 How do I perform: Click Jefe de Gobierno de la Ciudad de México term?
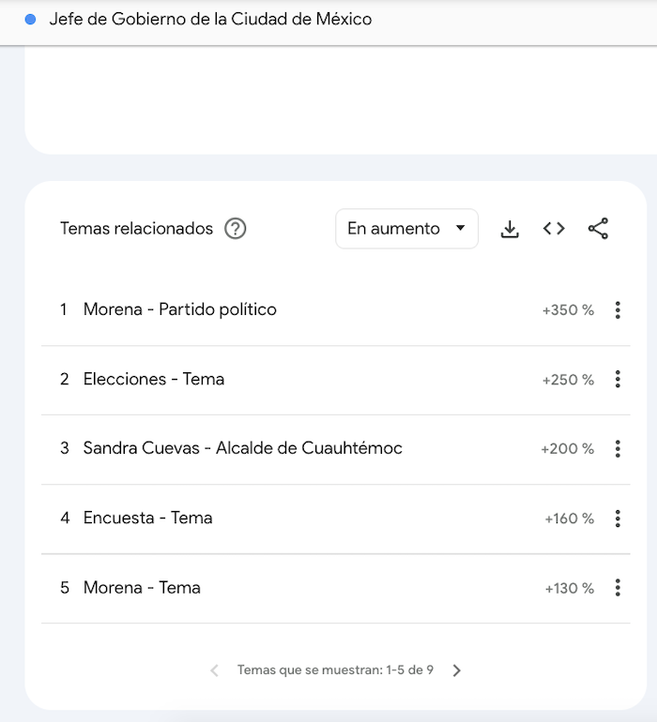coord(210,19)
